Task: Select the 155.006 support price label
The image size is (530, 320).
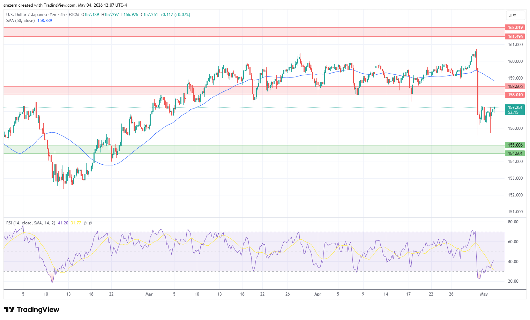Action: click(x=515, y=145)
